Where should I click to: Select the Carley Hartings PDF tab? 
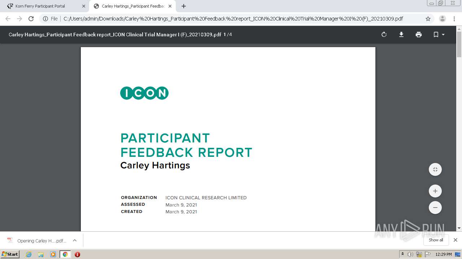coord(132,6)
